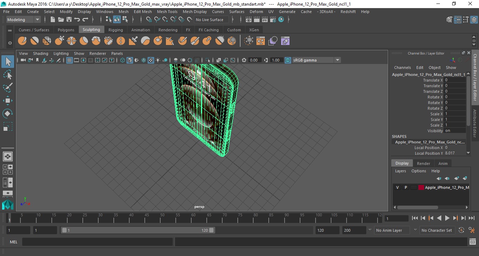
Task: Select the Bulge sculpt tool icon
Action: click(207, 41)
